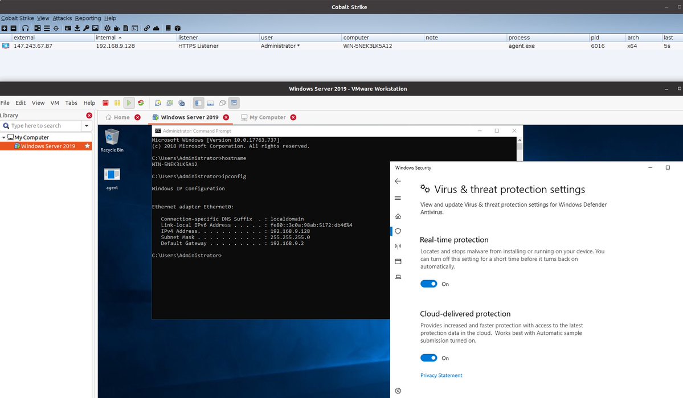Open Cobalt Strike help book icon

(168, 28)
